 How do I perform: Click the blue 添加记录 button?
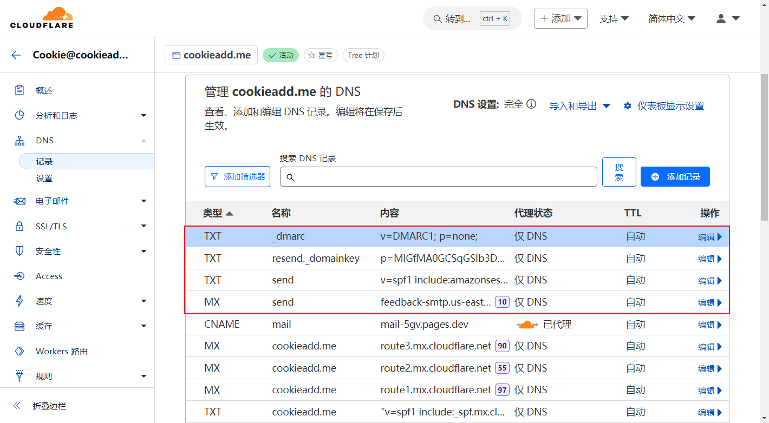(x=675, y=177)
